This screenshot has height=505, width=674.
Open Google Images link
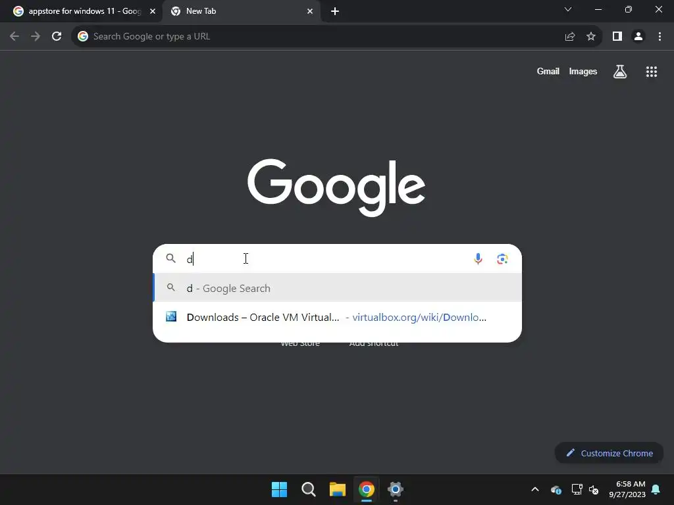coord(583,71)
